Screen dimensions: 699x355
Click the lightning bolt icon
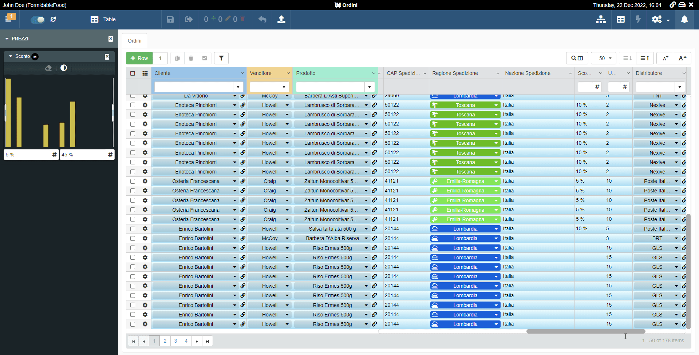pos(638,19)
